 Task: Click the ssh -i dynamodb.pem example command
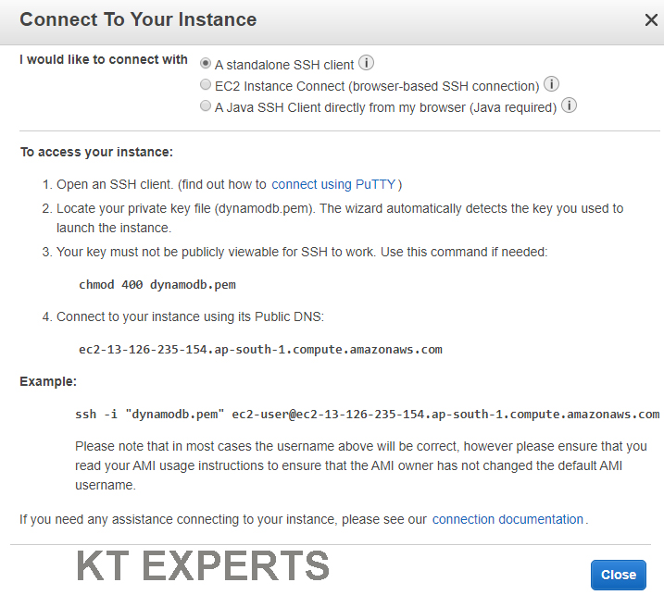367,415
